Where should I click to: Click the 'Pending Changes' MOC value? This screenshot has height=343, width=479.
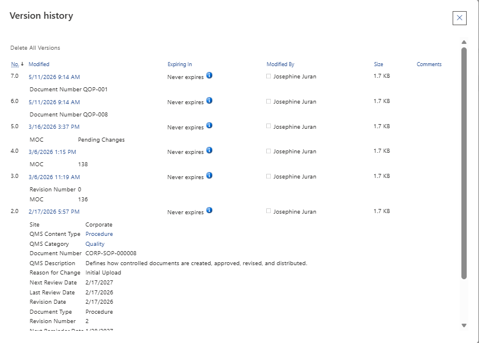[x=101, y=140]
